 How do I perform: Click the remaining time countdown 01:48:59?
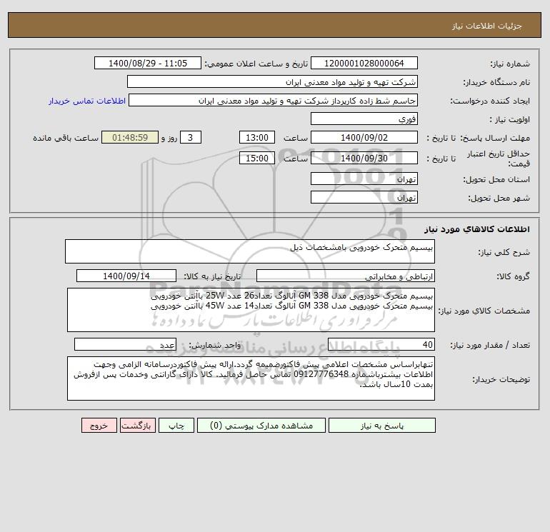click(x=130, y=138)
